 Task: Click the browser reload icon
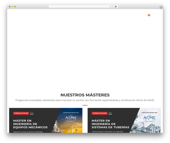point(111,7)
